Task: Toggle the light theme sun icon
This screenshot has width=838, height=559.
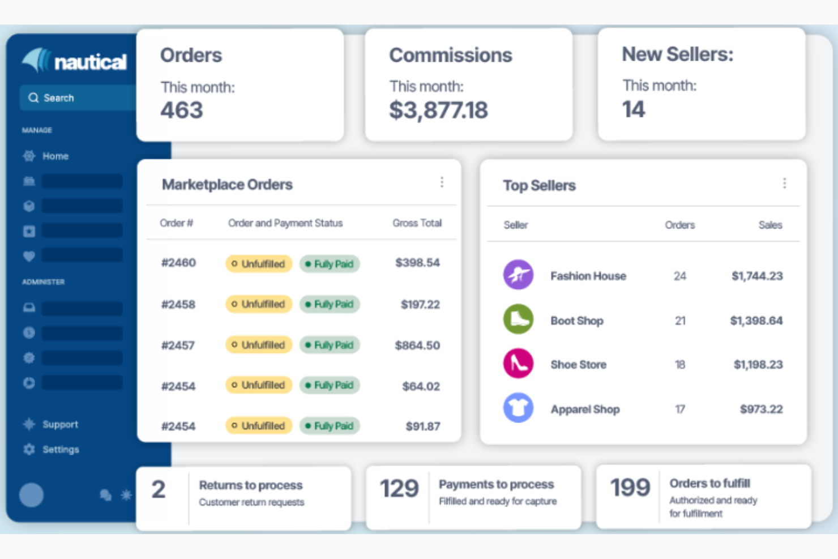Action: click(126, 495)
